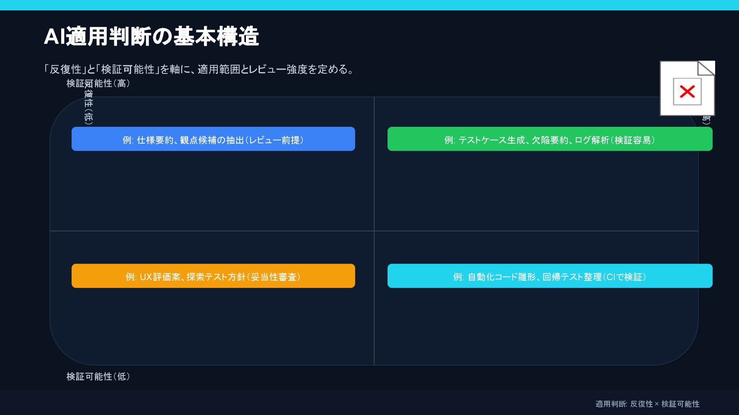Click the cyan 自動化コード雛形 example box
Screen dimensions: 739x415
[550, 276]
